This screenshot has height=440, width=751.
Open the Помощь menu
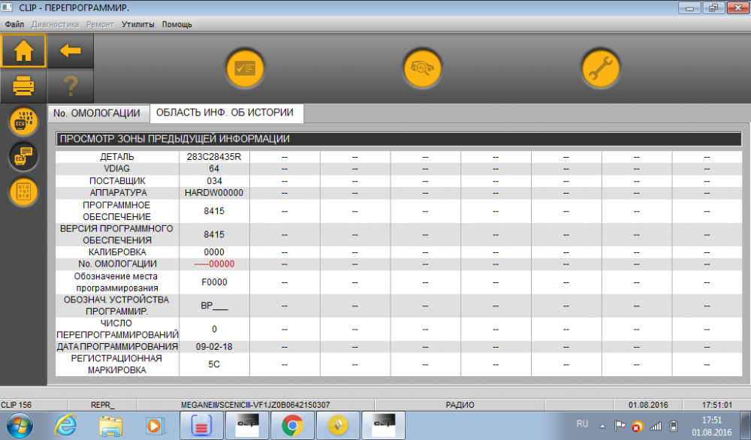click(x=176, y=25)
